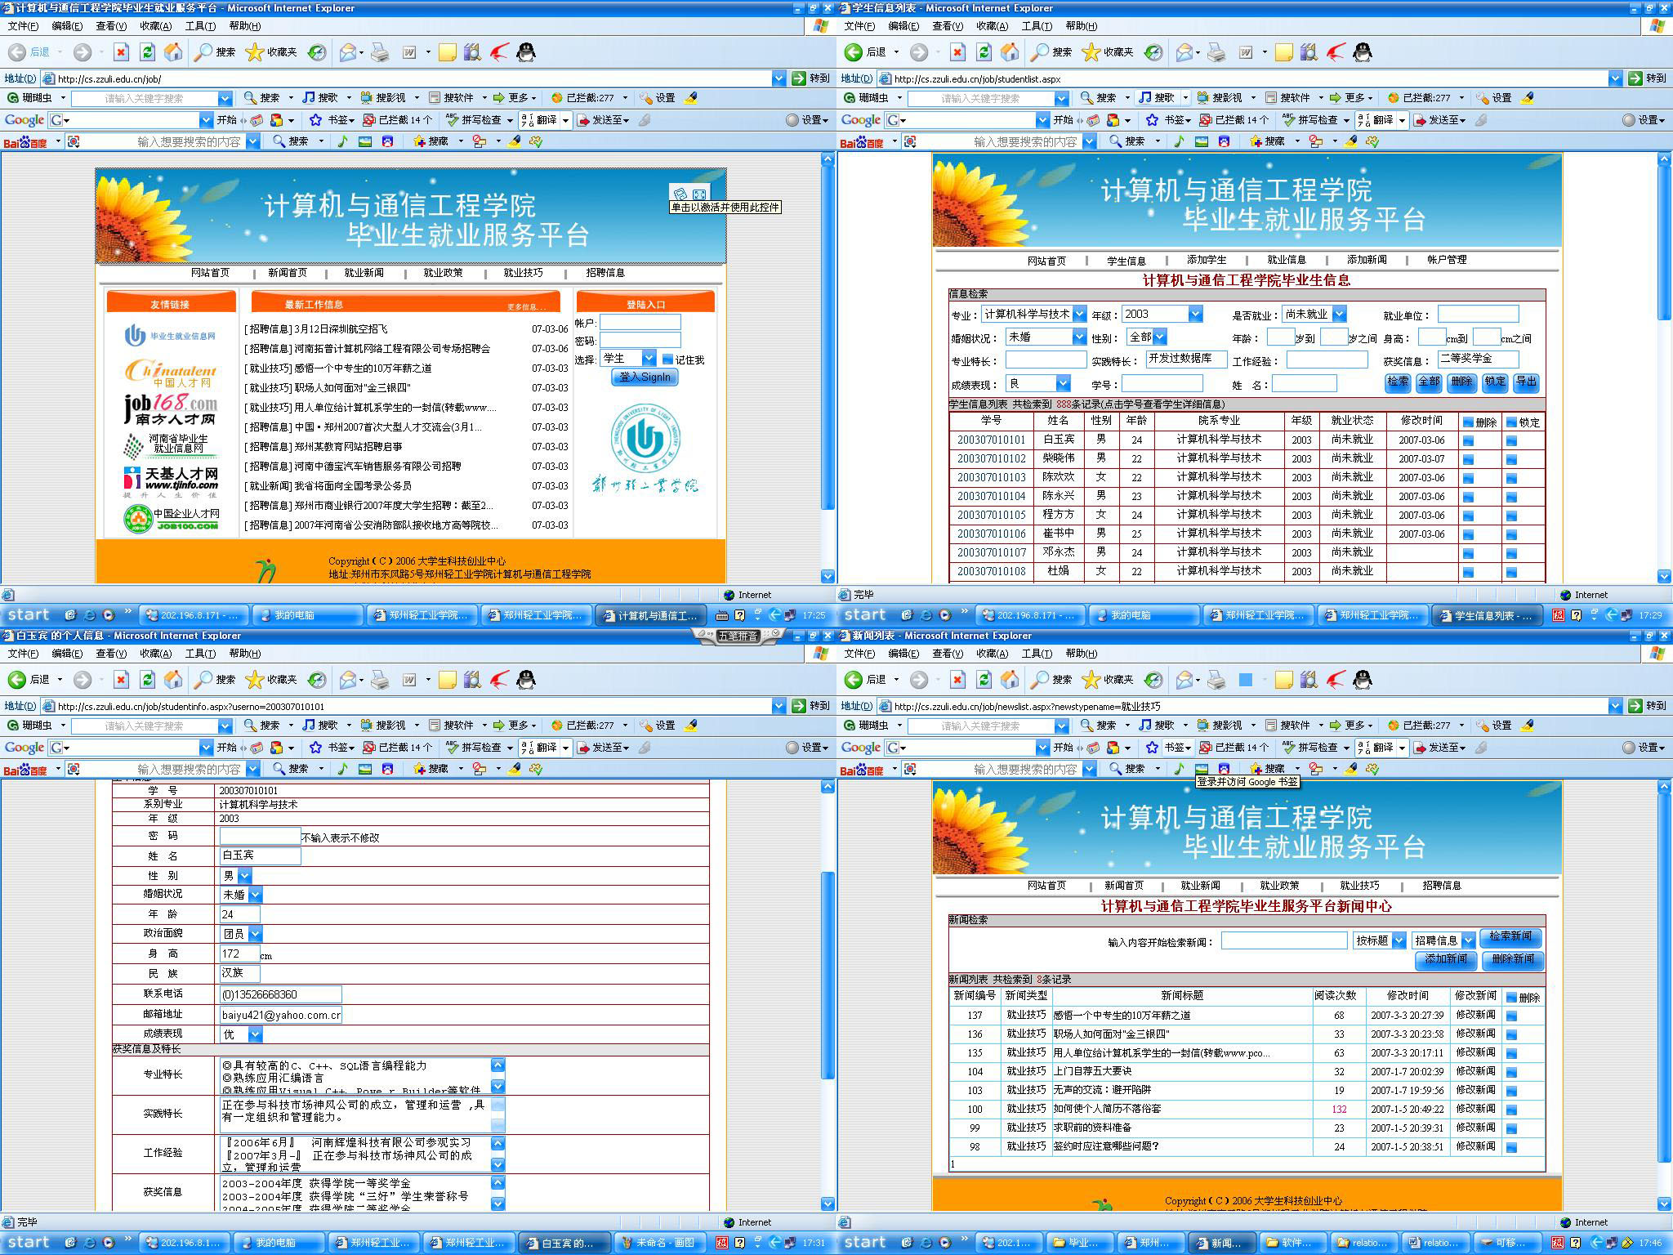
Task: Open 政治面貌 dropdown showing 团员
Action: pyautogui.click(x=255, y=934)
